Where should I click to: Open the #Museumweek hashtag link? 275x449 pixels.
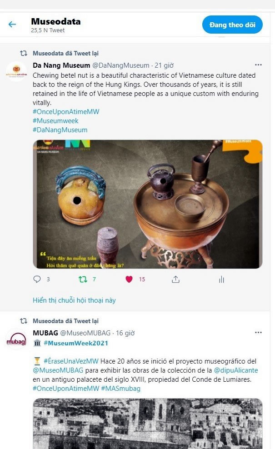coord(55,121)
